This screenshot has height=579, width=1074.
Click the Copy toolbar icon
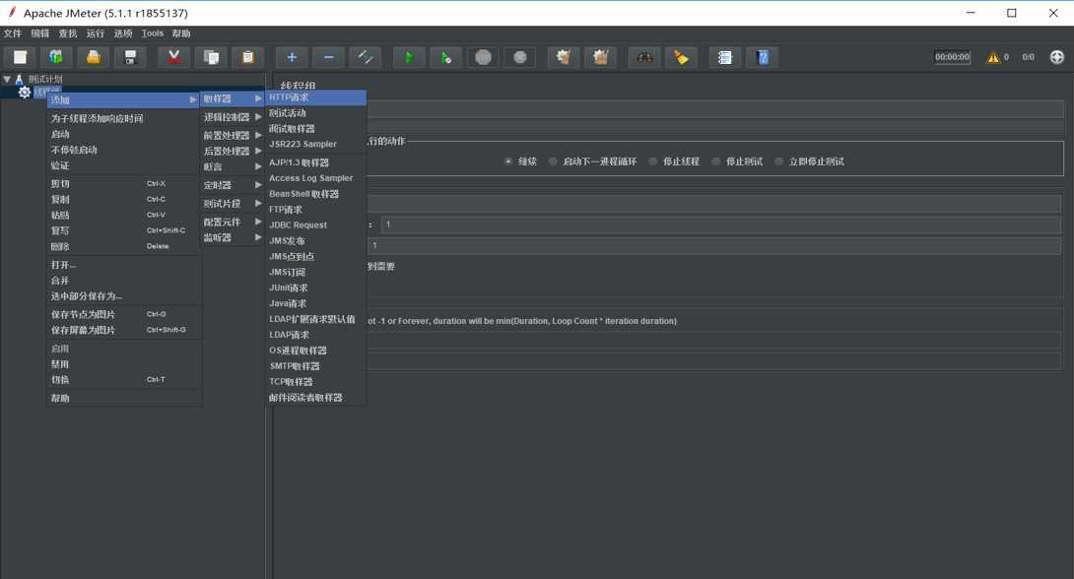(x=211, y=57)
